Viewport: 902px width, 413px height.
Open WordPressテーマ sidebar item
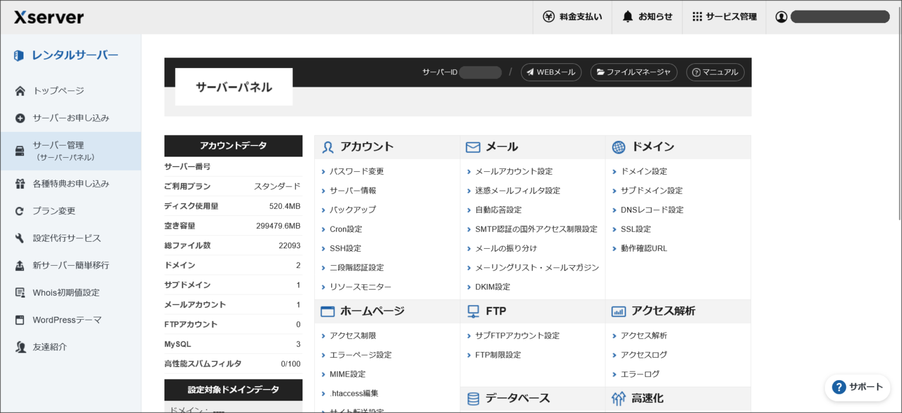click(67, 320)
